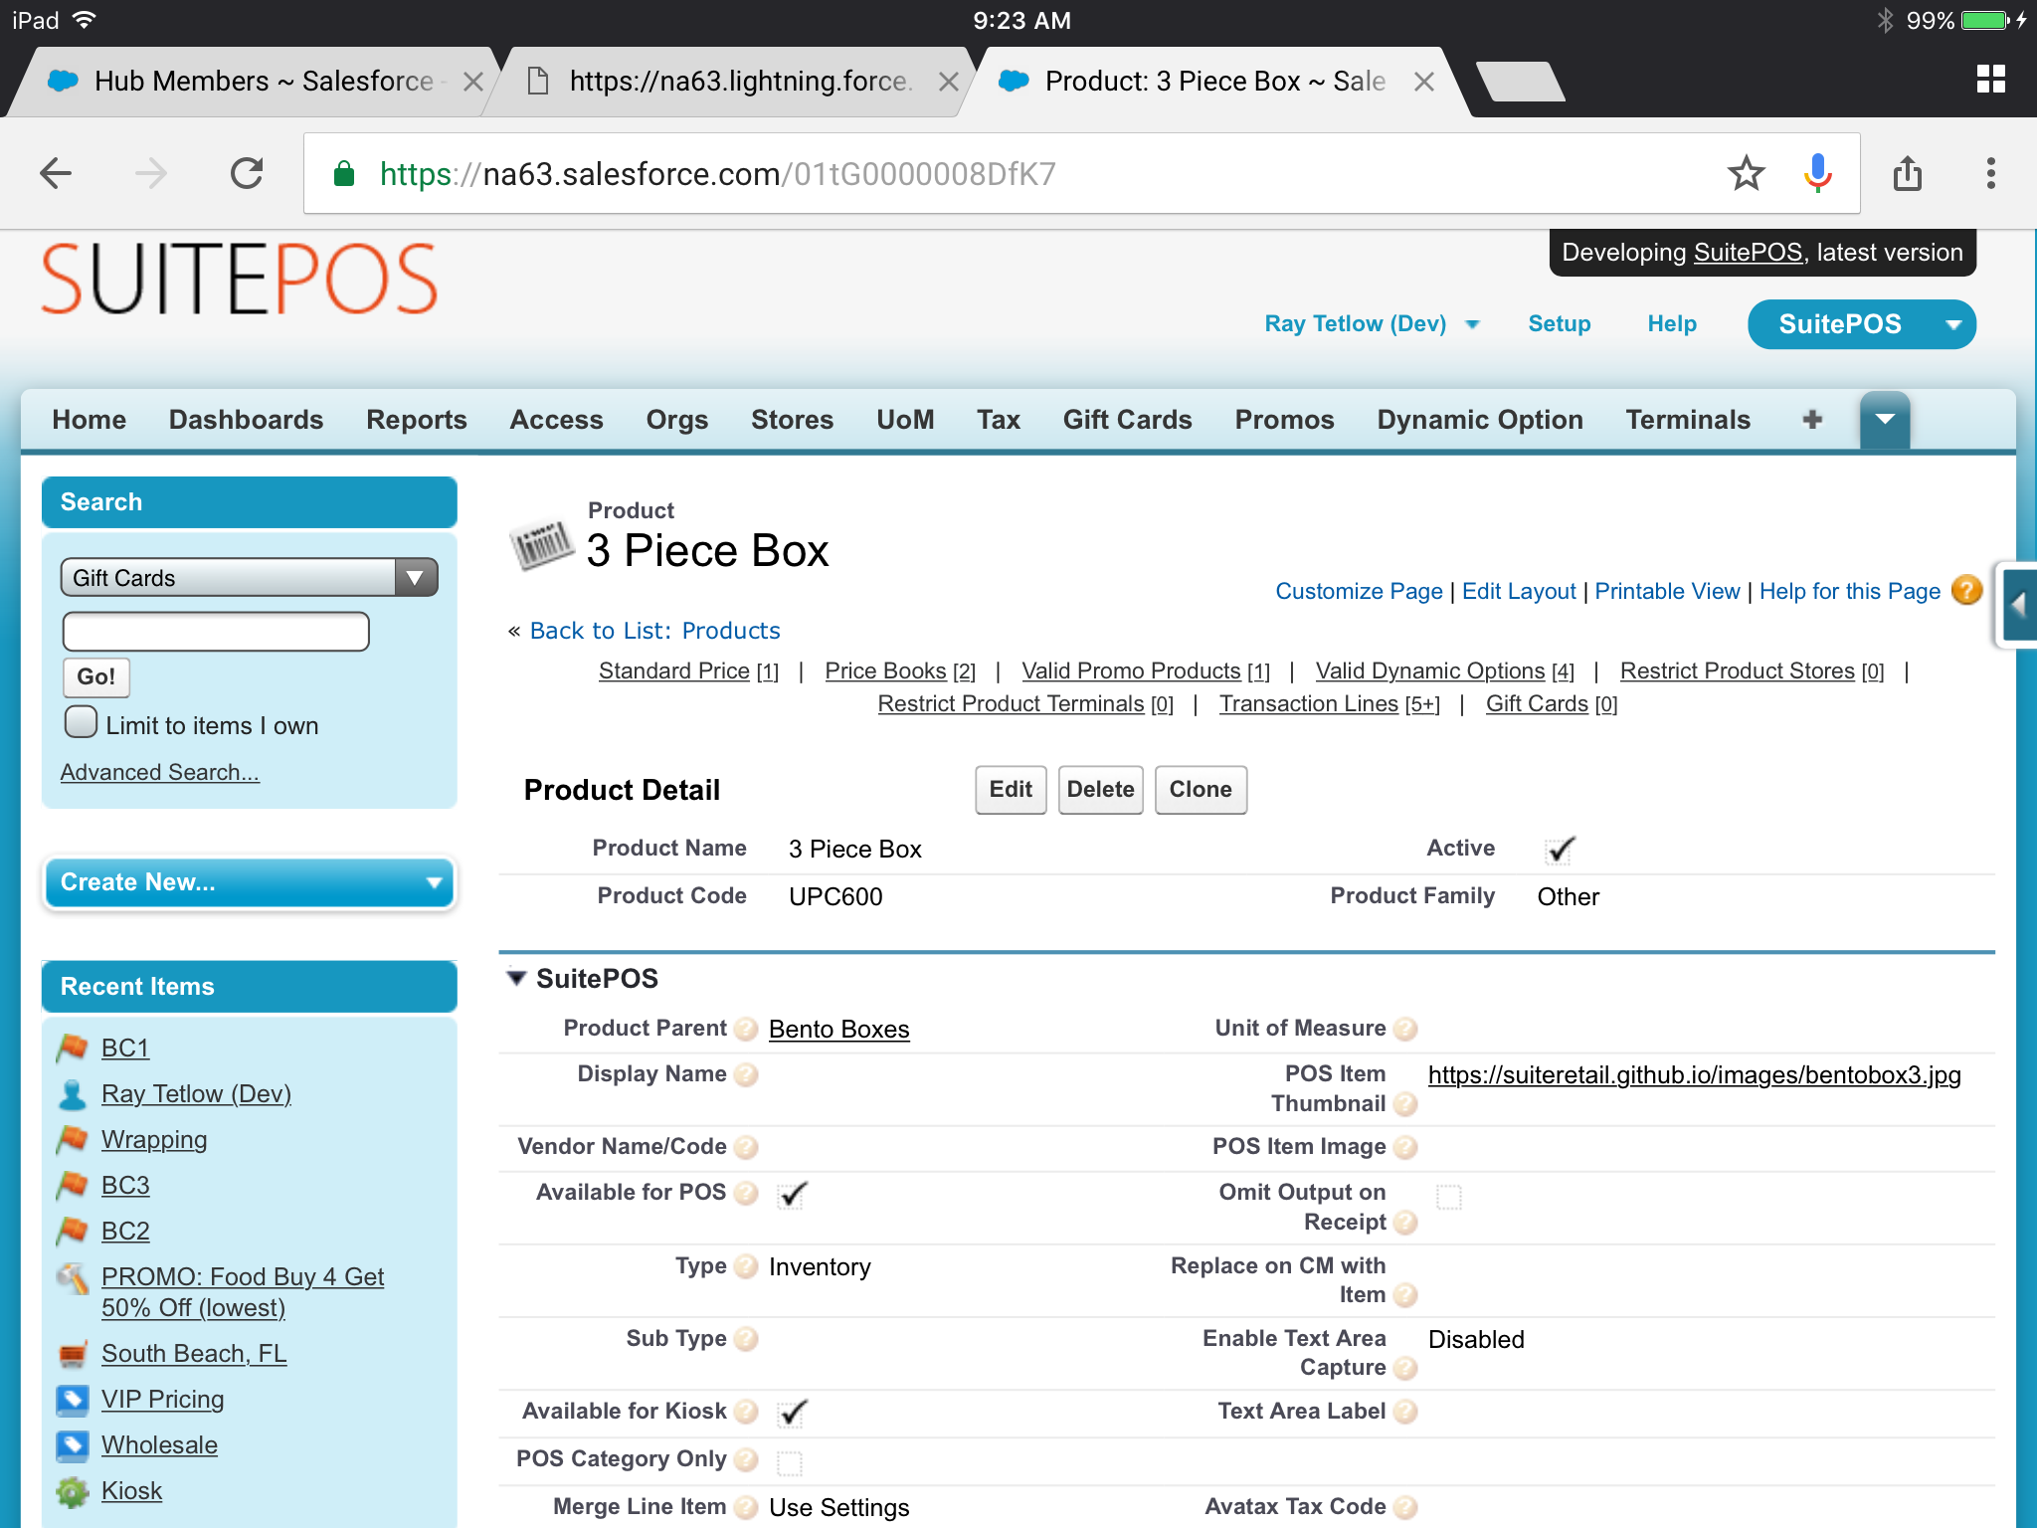This screenshot has height=1528, width=2037.
Task: Collapse the SuitePOS section triangle
Action: tap(516, 978)
